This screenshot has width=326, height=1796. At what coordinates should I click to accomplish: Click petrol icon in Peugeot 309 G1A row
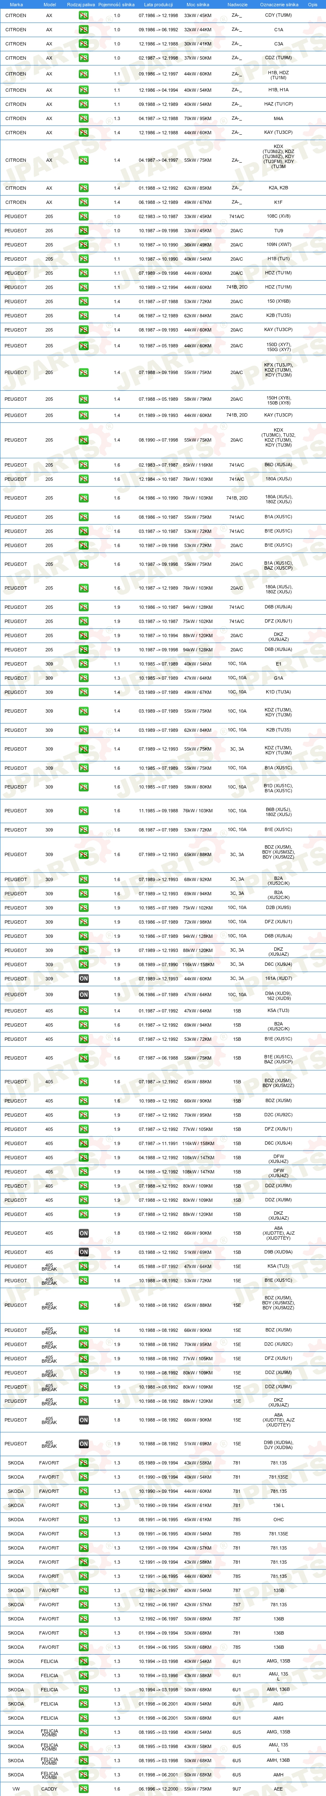pos(84,678)
